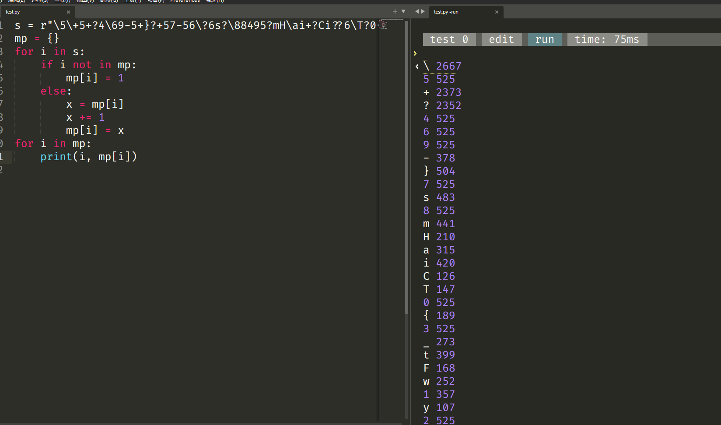Click the horizontal scrollbar below the editor
721x425 pixels.
tap(201, 423)
